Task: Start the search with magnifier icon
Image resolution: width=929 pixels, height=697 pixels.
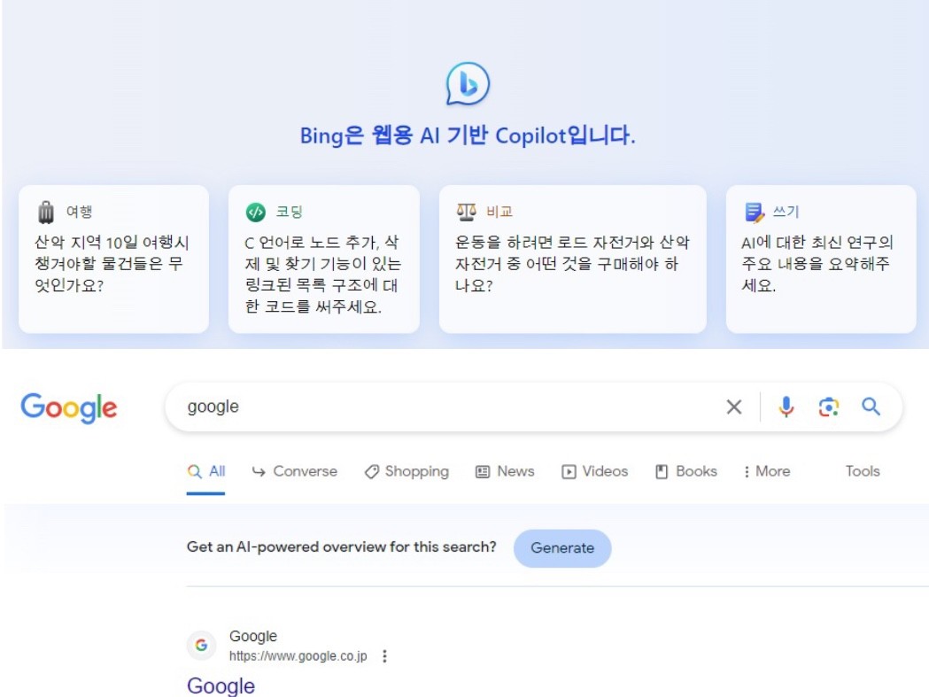Action: 871,407
